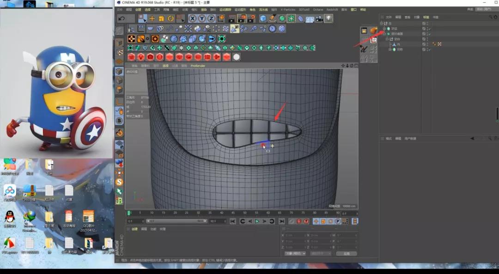Click Render to Picture Viewer icon
The height and width of the screenshot is (274, 499).
[x=242, y=18]
